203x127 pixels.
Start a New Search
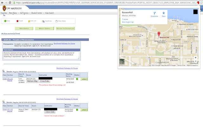tap(24, 29)
